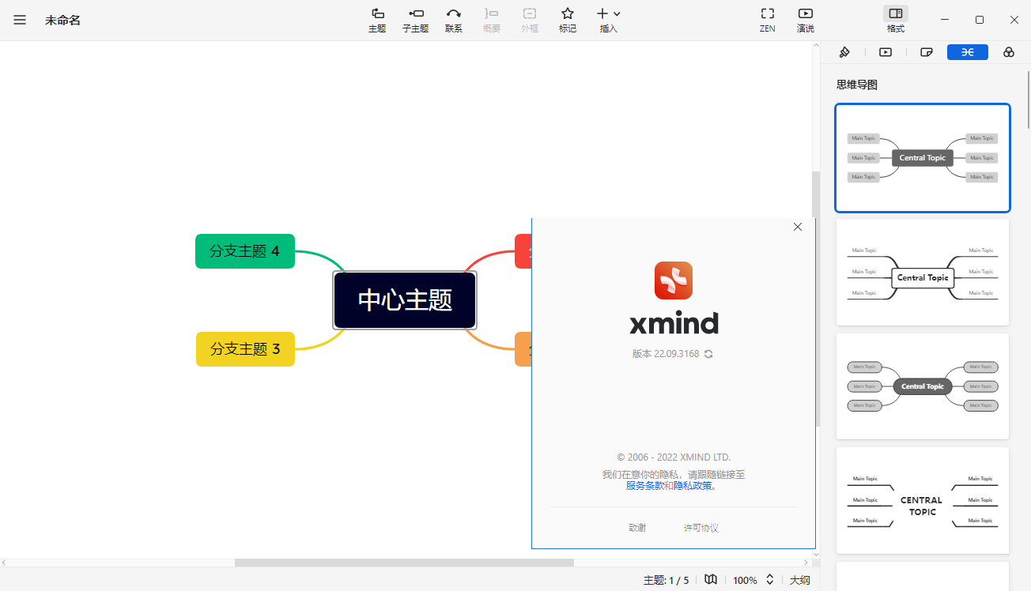Enter ZEN mode

coord(767,20)
